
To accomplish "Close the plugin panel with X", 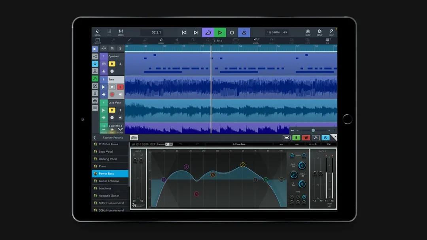I will (335, 137).
